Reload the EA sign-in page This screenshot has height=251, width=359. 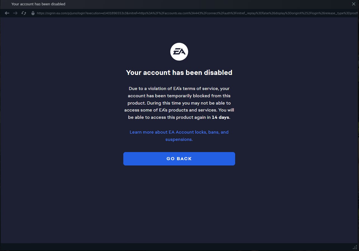(x=24, y=13)
